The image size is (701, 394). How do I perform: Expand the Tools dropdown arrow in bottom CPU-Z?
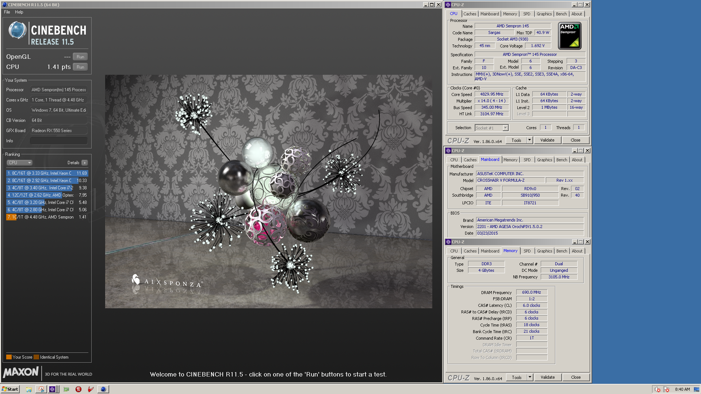coord(530,377)
